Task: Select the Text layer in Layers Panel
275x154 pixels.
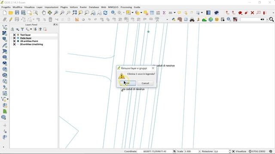Action: click(x=25, y=35)
